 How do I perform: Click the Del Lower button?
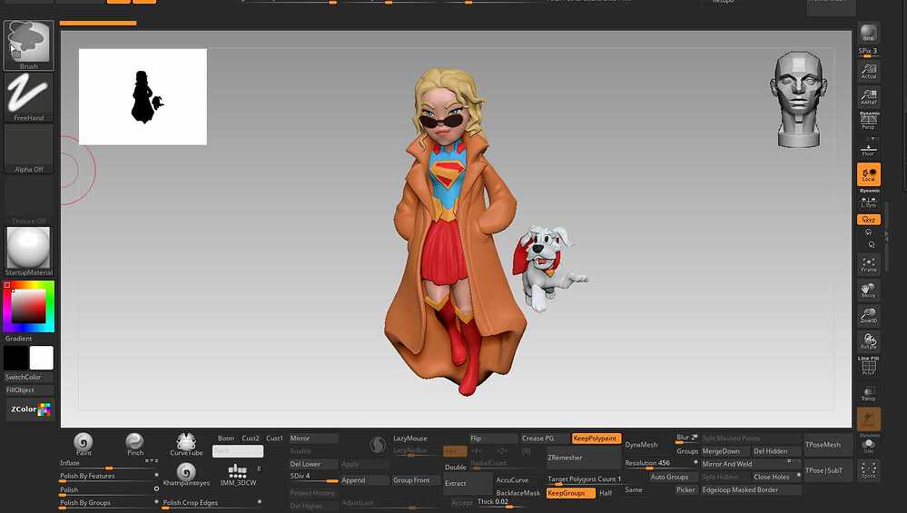coord(313,464)
